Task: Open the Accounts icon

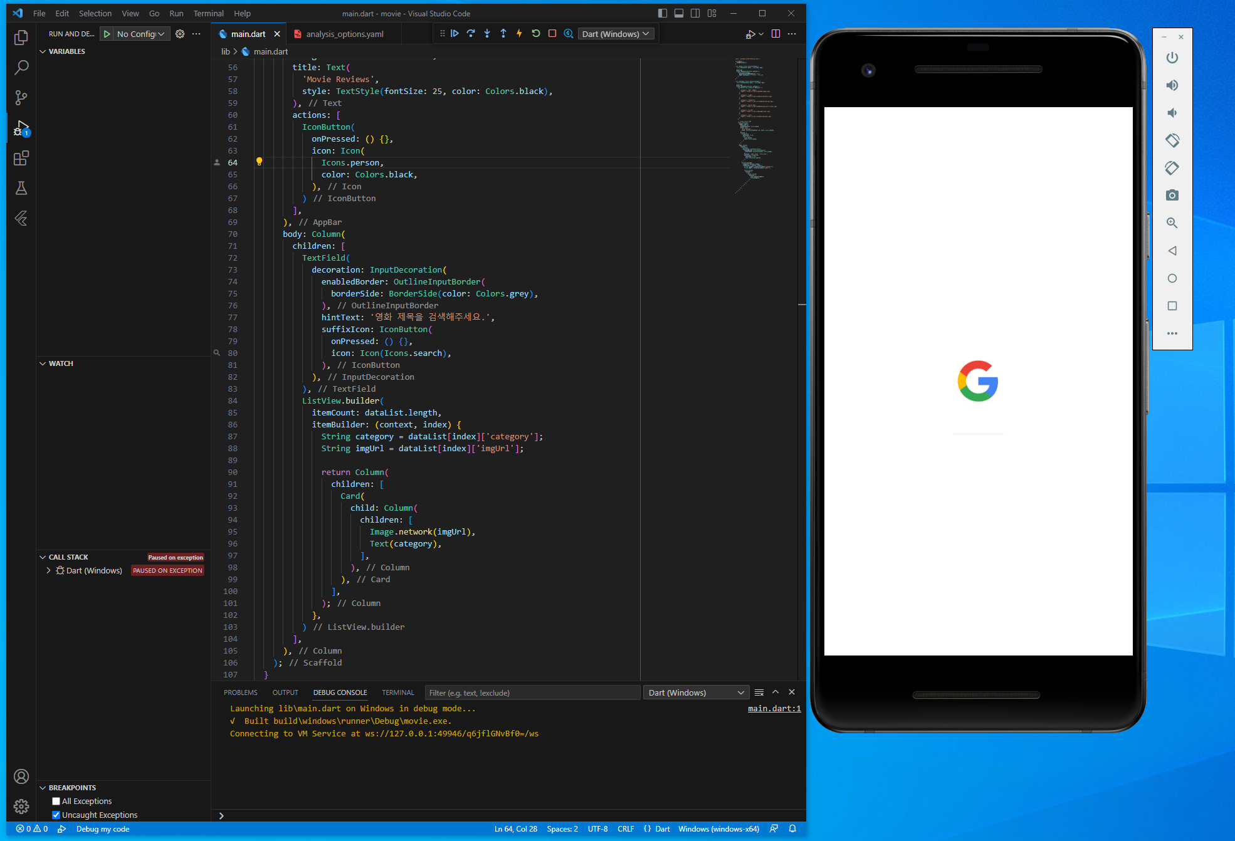Action: click(x=21, y=776)
